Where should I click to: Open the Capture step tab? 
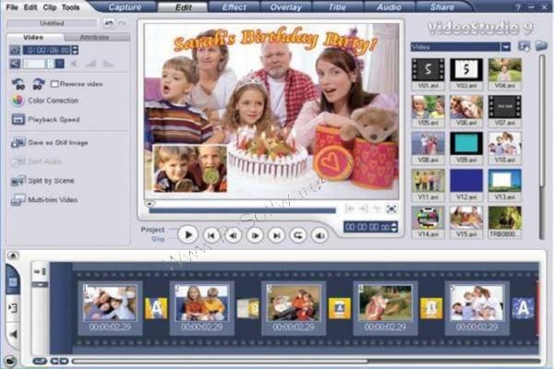point(125,7)
